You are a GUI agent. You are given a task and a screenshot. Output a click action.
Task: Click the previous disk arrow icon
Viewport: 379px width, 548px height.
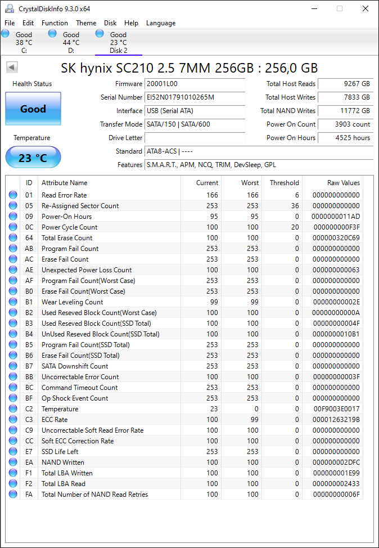pyautogui.click(x=12, y=68)
